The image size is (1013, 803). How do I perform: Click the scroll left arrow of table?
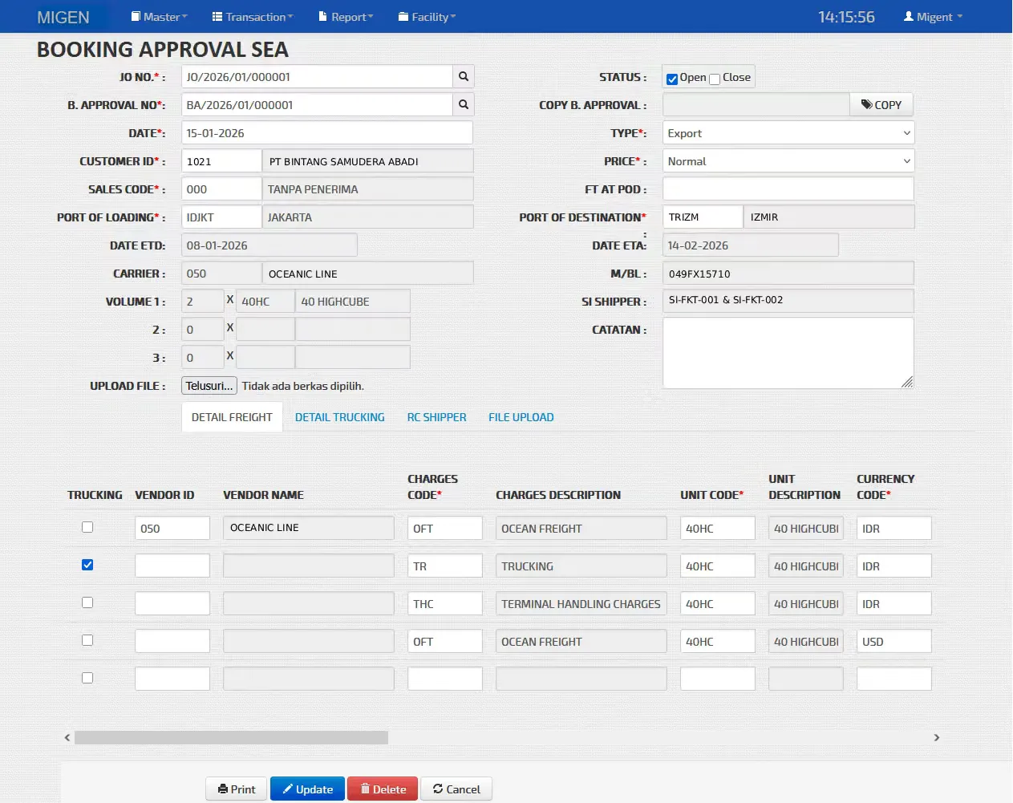(x=67, y=737)
